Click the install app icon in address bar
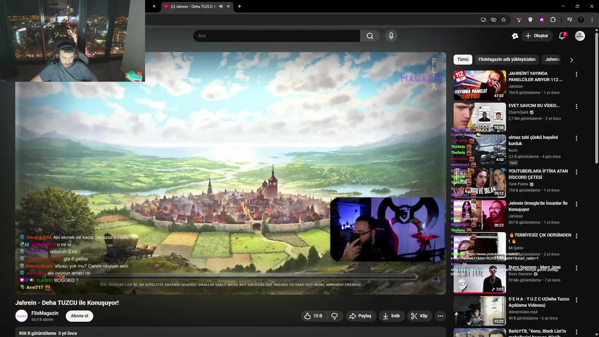599x337 pixels. coord(483,20)
